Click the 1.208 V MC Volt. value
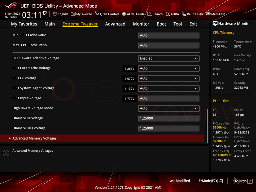 click(218, 88)
